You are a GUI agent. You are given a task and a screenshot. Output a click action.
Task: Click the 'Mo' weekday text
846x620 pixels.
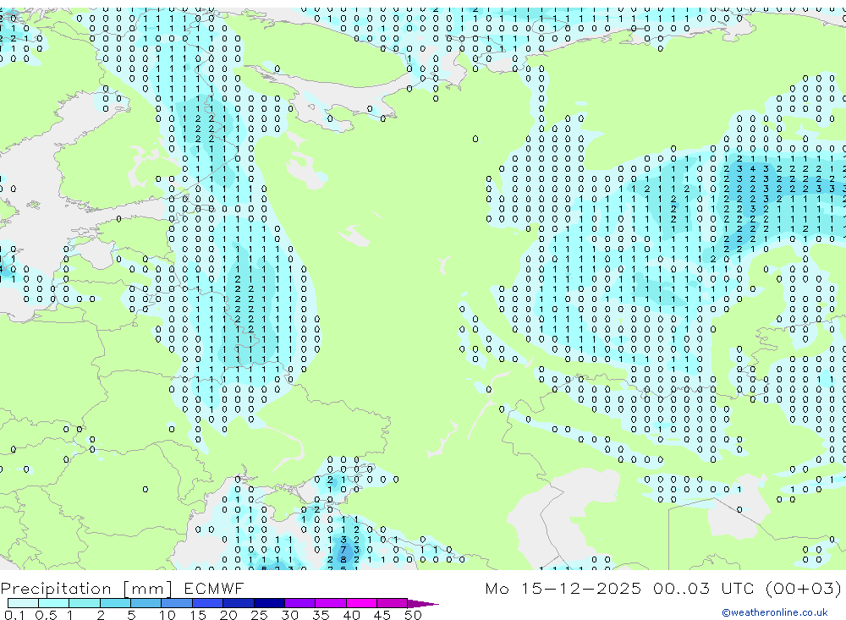[x=497, y=588]
